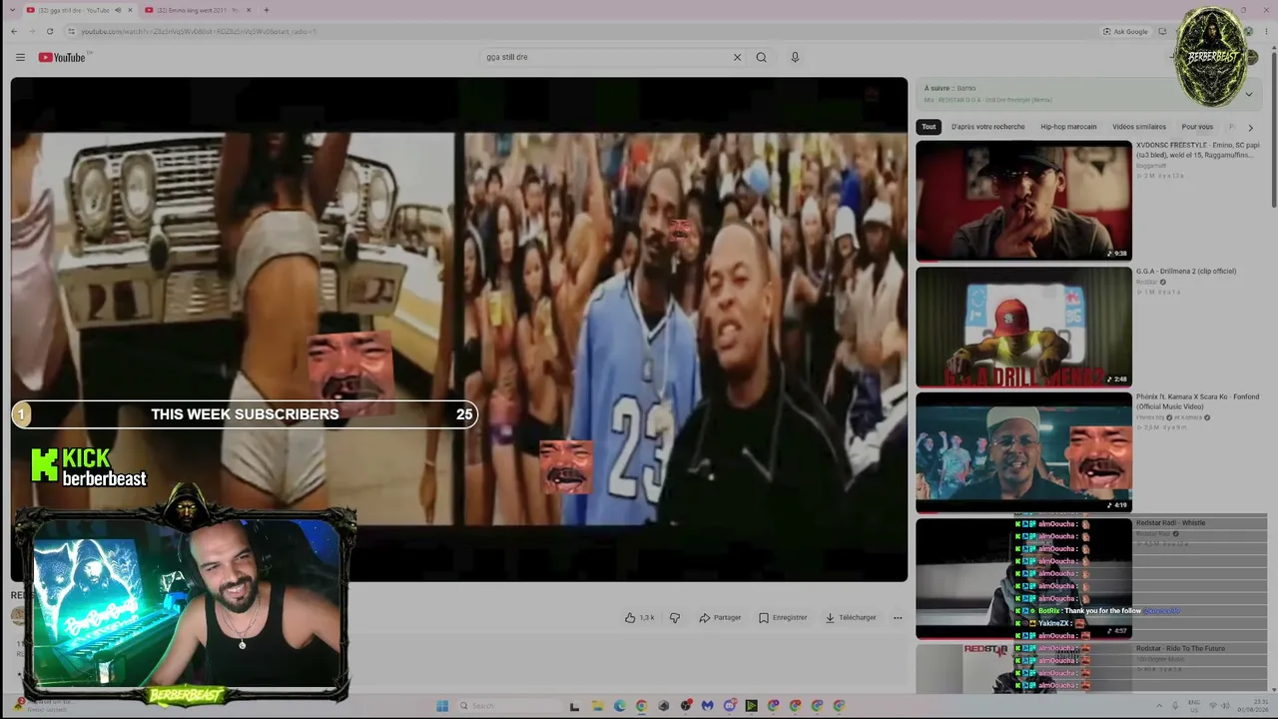The height and width of the screenshot is (719, 1278).
Task: Like the video showing 1,3 k
Action: 639,618
